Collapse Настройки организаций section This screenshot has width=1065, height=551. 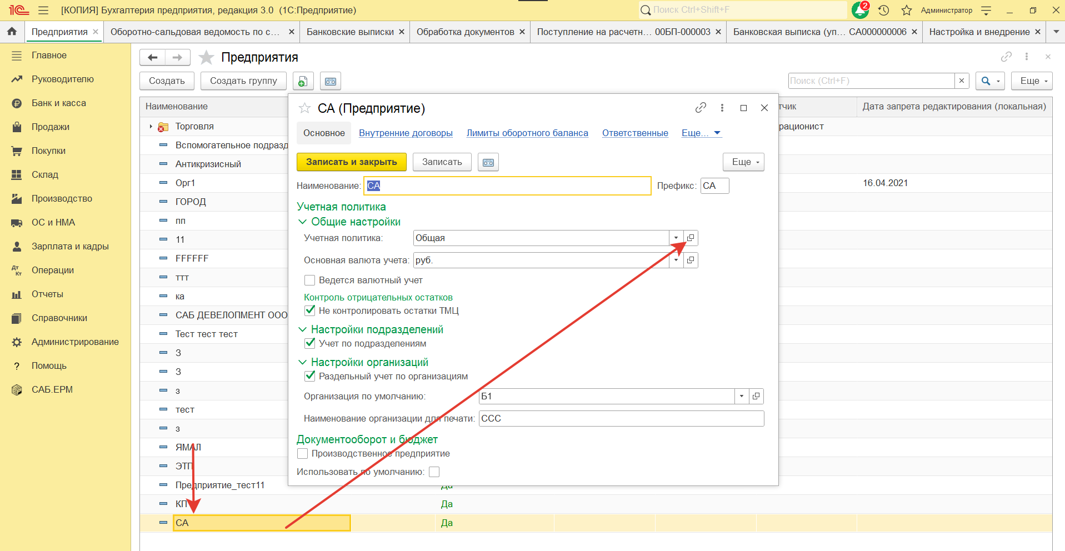click(303, 362)
